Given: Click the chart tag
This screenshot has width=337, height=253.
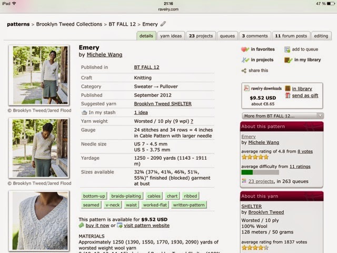Looking at the screenshot, I should (x=172, y=196).
